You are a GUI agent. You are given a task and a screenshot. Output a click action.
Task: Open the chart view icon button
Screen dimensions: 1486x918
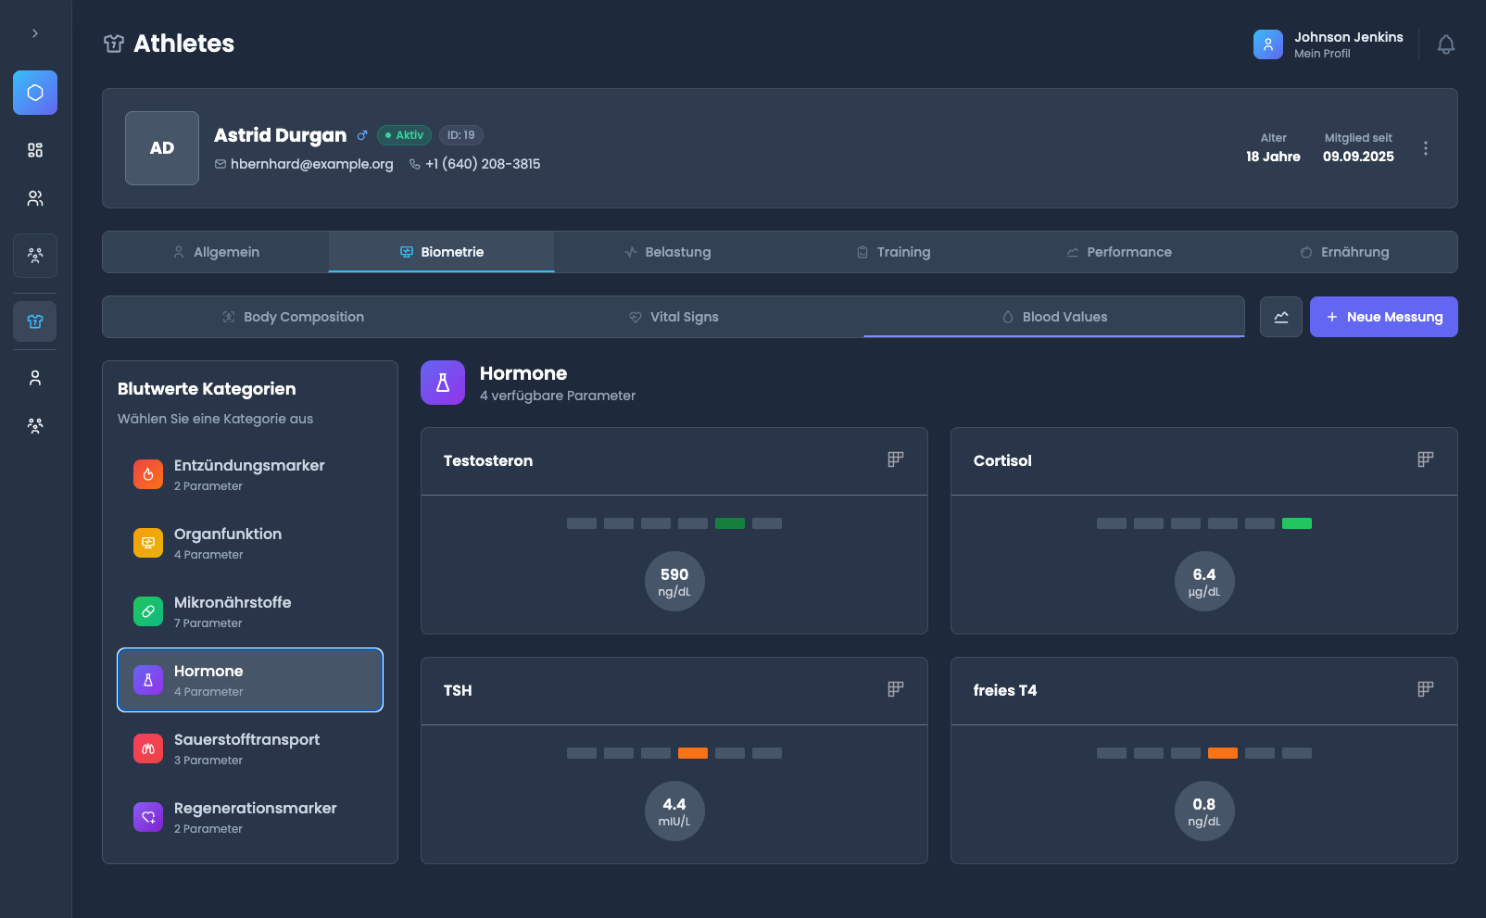[1280, 317]
